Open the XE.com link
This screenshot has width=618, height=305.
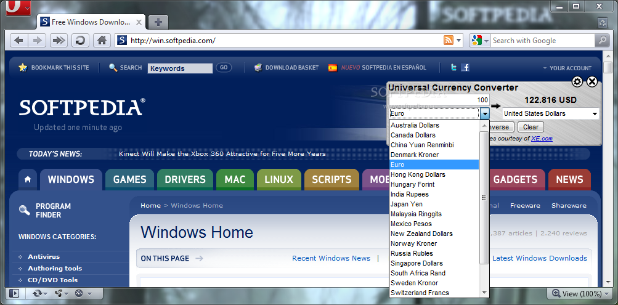(x=542, y=138)
